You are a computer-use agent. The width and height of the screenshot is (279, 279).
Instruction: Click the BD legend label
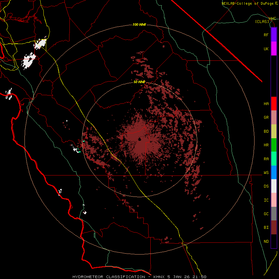click(x=266, y=131)
